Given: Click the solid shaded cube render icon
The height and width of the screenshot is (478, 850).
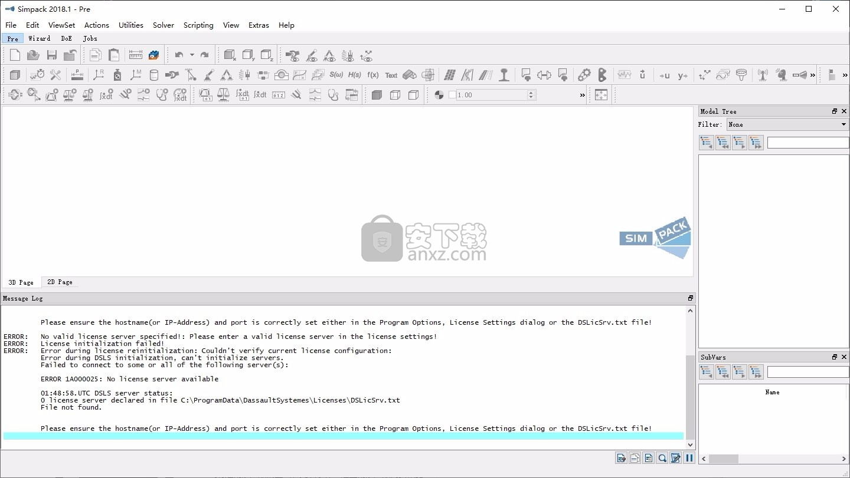Looking at the screenshot, I should (377, 94).
